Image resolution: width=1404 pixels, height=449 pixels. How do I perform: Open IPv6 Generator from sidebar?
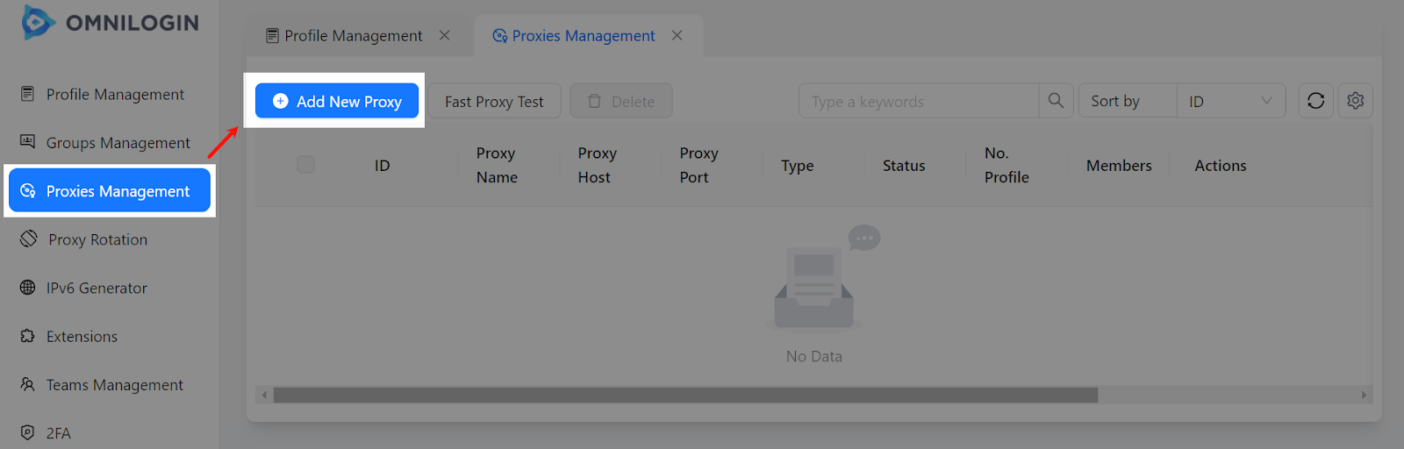(x=97, y=288)
